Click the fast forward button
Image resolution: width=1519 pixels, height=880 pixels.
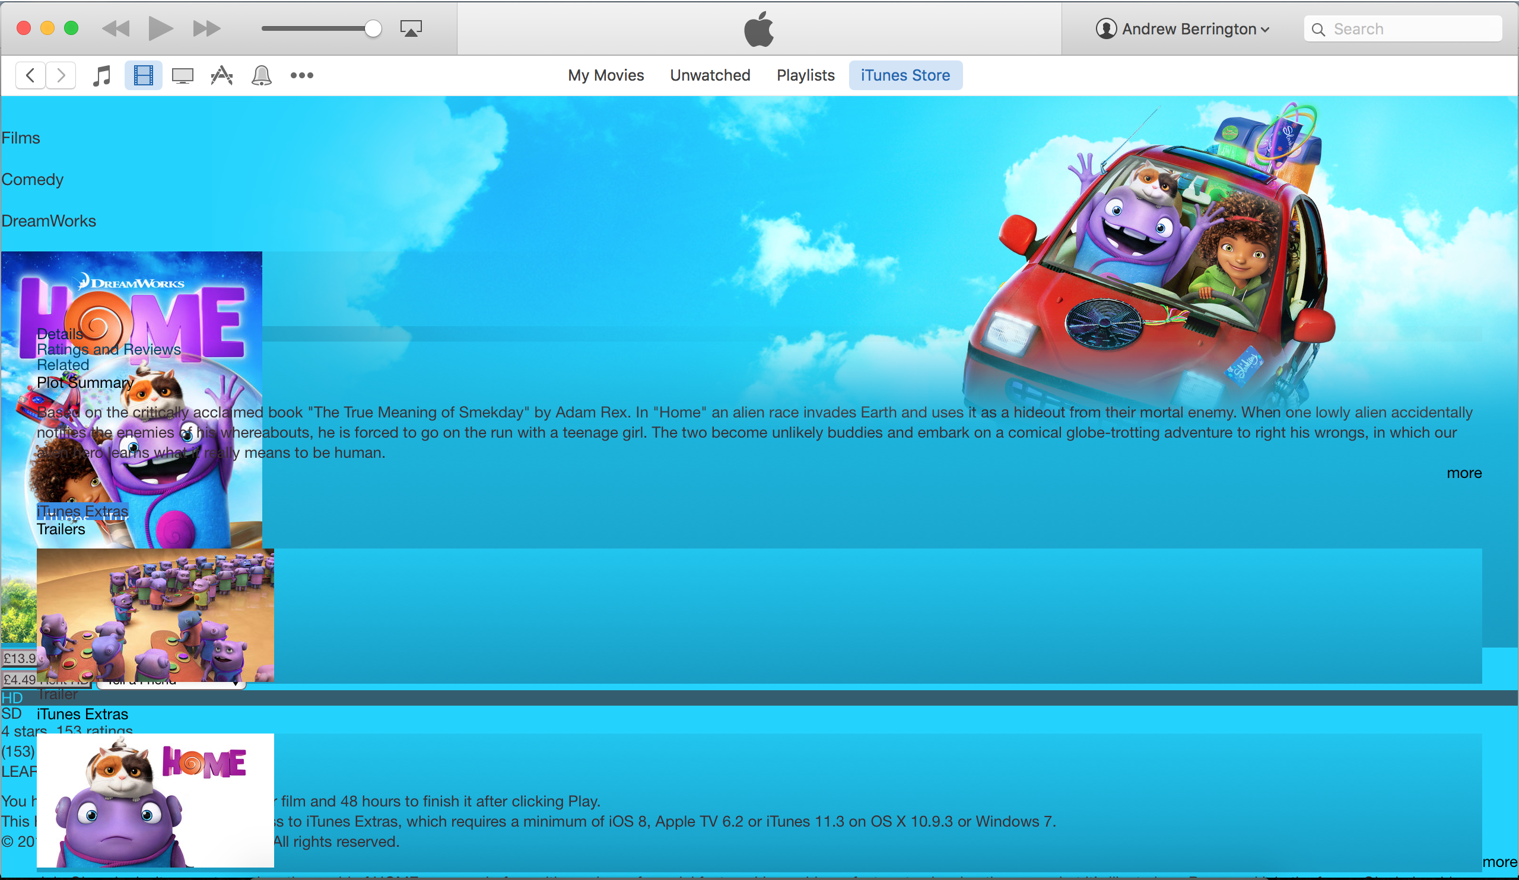coord(206,28)
